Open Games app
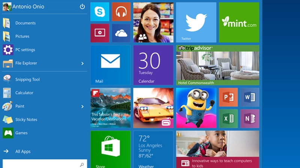Screen dimensions: 300x168 point(45,133)
